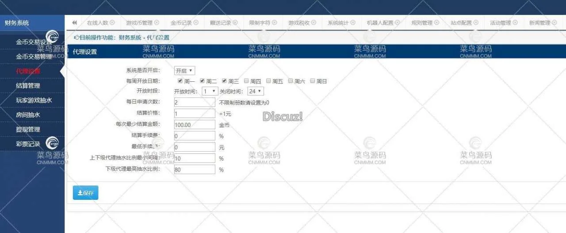Go to 提现管理 in the sidebar
This screenshot has height=233, width=566.
(28, 129)
